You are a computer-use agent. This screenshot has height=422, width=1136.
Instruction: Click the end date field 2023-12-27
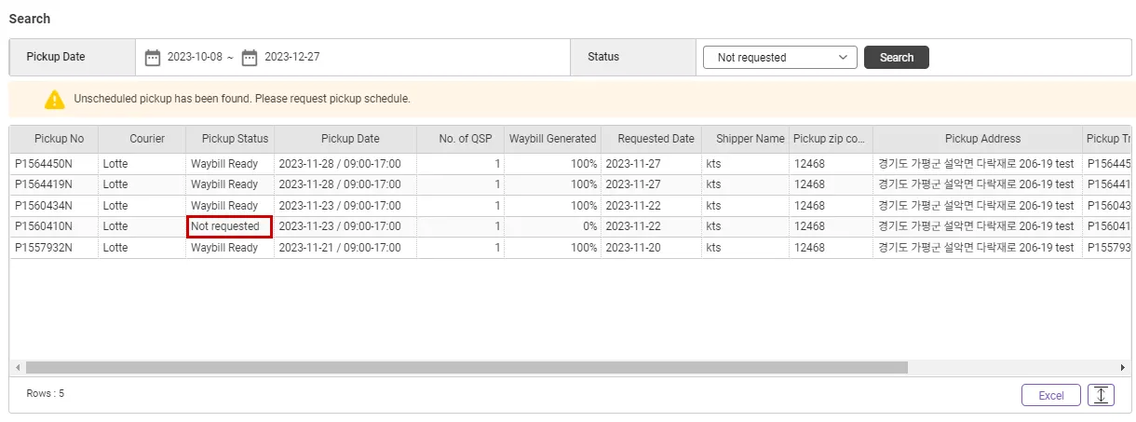pos(292,58)
